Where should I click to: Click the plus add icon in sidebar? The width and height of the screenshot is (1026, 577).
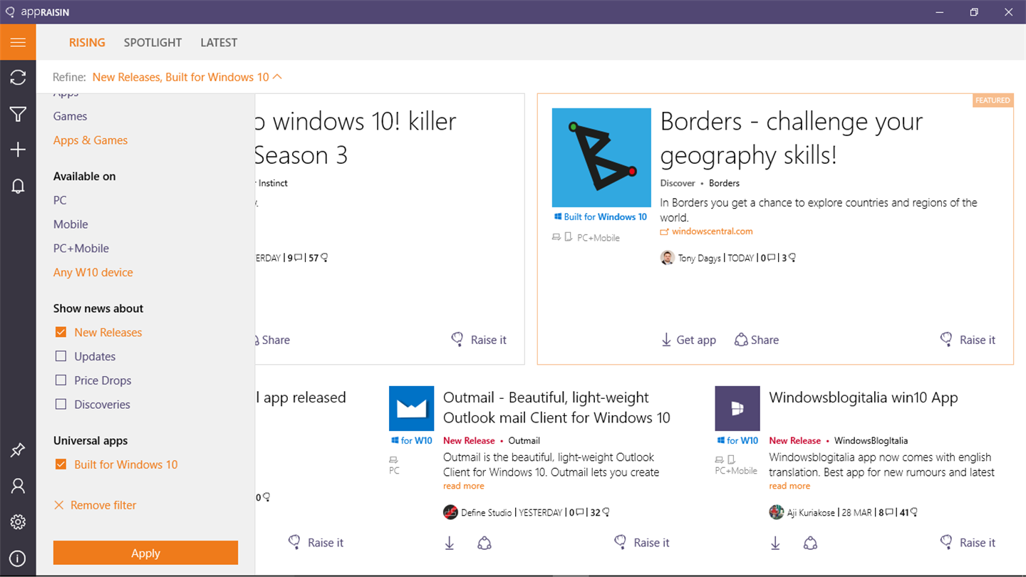[x=18, y=150]
